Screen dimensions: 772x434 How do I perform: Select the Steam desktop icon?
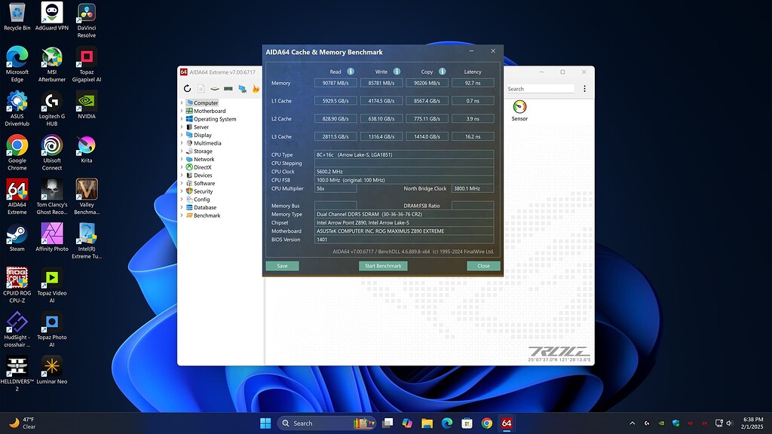17,237
